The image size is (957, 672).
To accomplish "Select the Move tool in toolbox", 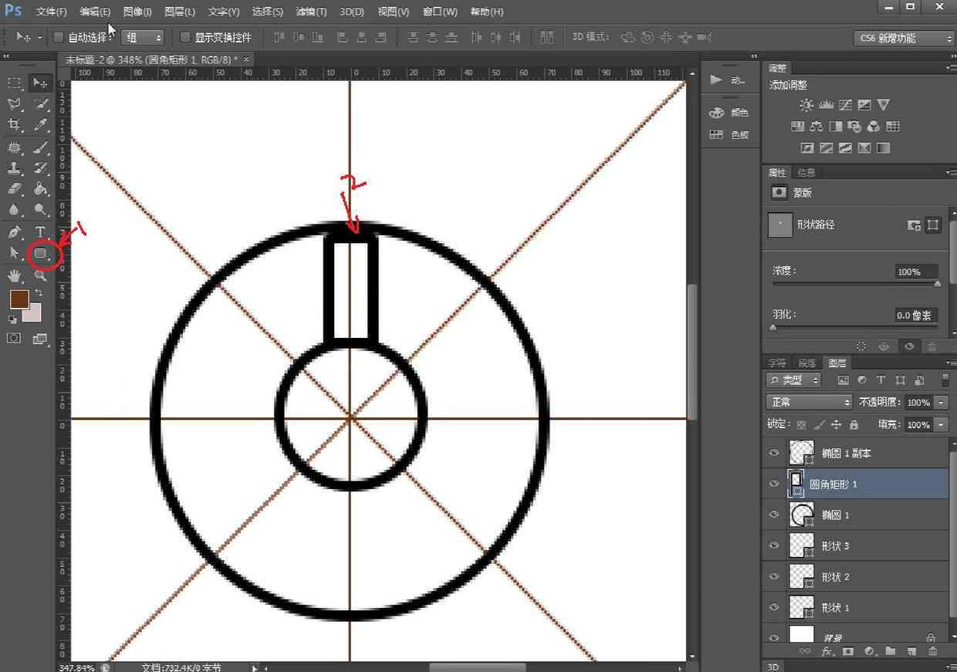I will click(40, 83).
